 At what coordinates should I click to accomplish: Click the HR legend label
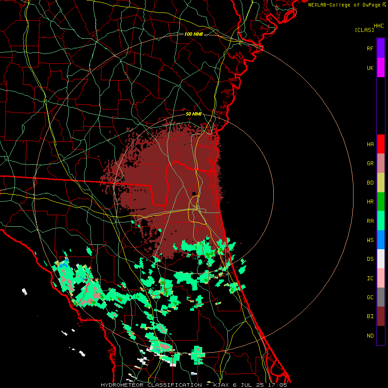click(x=370, y=202)
